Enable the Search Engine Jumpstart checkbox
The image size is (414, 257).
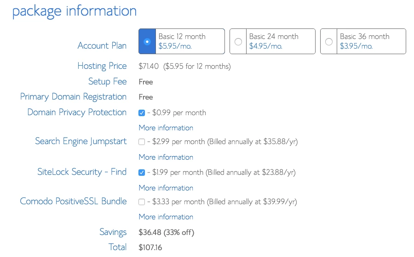point(142,142)
